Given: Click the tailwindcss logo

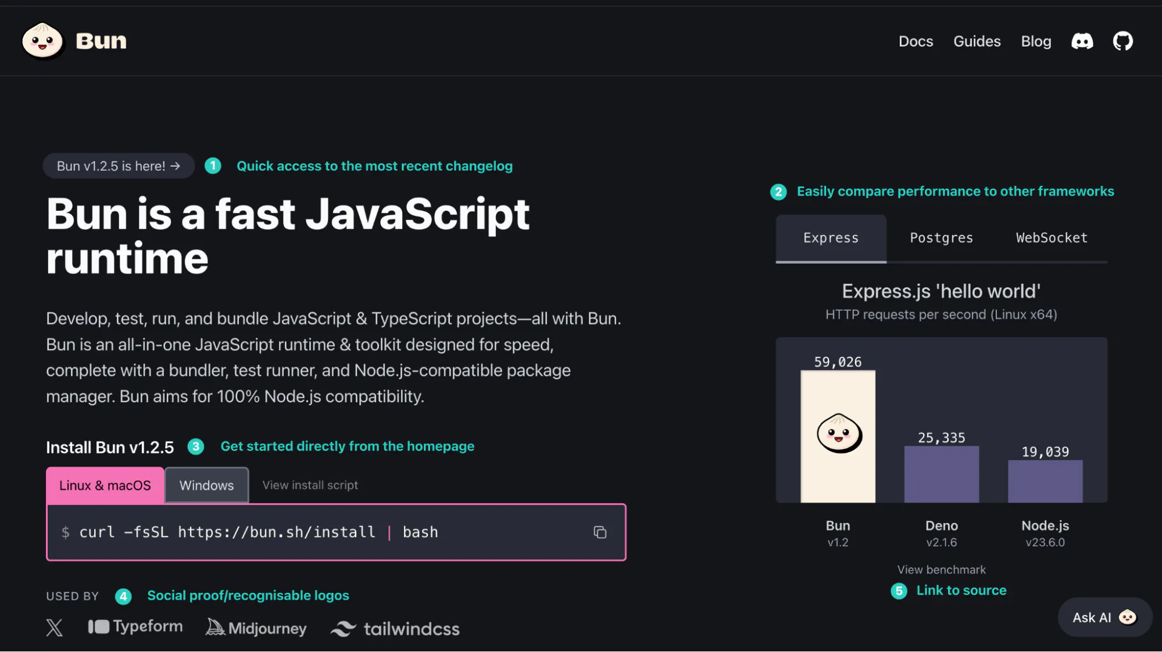Looking at the screenshot, I should point(395,629).
